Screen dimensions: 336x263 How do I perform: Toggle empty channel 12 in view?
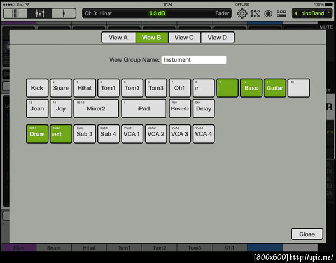click(x=298, y=88)
